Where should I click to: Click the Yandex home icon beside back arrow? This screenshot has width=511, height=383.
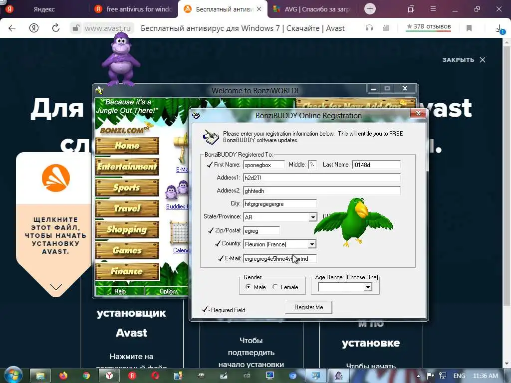tap(34, 28)
